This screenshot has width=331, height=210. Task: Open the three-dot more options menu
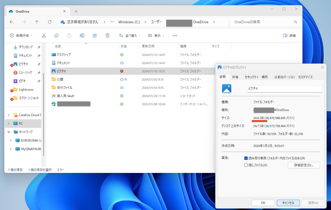pos(175,36)
